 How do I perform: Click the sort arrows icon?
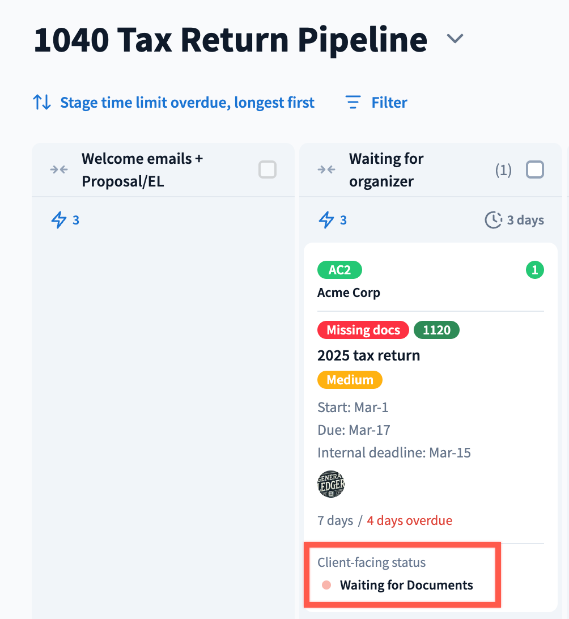pos(42,103)
